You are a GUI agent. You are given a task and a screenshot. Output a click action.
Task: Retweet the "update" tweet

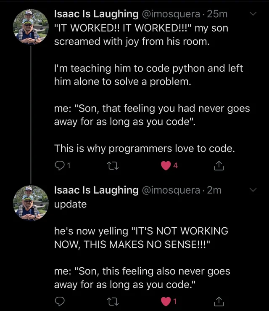[113, 301]
